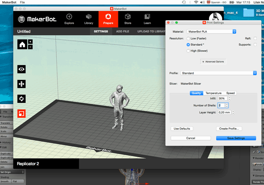Switch to the Temperature tab
Image resolution: width=264 pixels, height=185 pixels.
(213, 93)
